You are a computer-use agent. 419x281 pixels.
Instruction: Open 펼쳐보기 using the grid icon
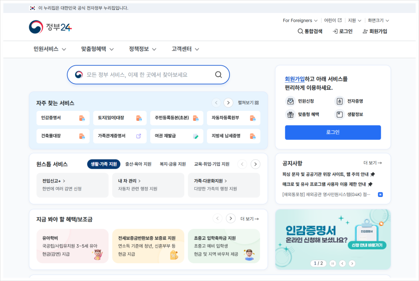[256, 102]
